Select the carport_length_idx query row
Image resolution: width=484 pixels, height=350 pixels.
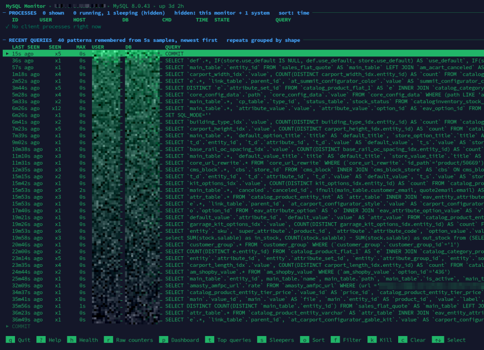243,265
